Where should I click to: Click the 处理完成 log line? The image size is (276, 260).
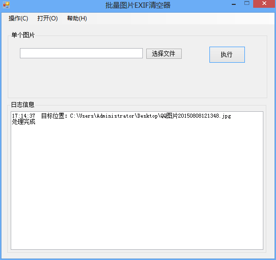click(24, 121)
